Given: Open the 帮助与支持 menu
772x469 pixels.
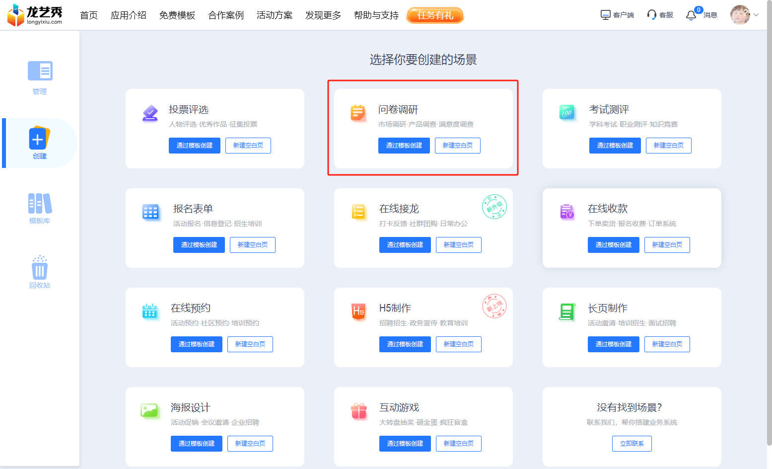Looking at the screenshot, I should (376, 15).
